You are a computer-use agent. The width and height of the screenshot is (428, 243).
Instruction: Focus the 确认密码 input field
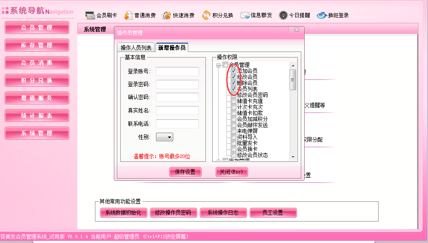pyautogui.click(x=177, y=97)
